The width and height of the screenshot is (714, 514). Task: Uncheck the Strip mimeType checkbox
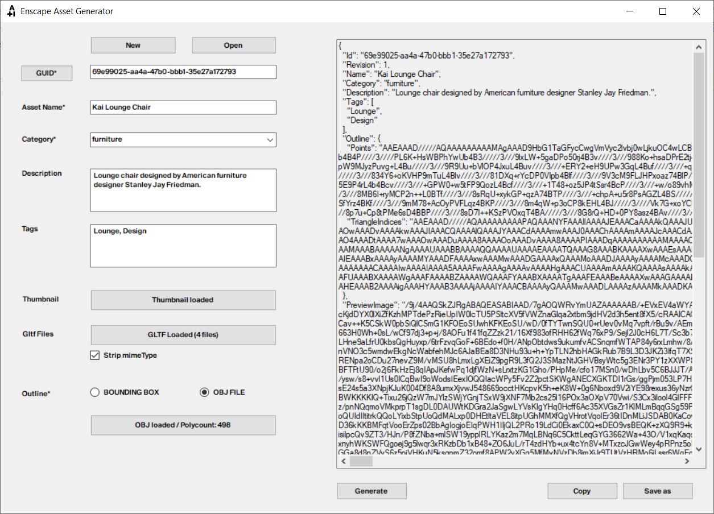[95, 355]
